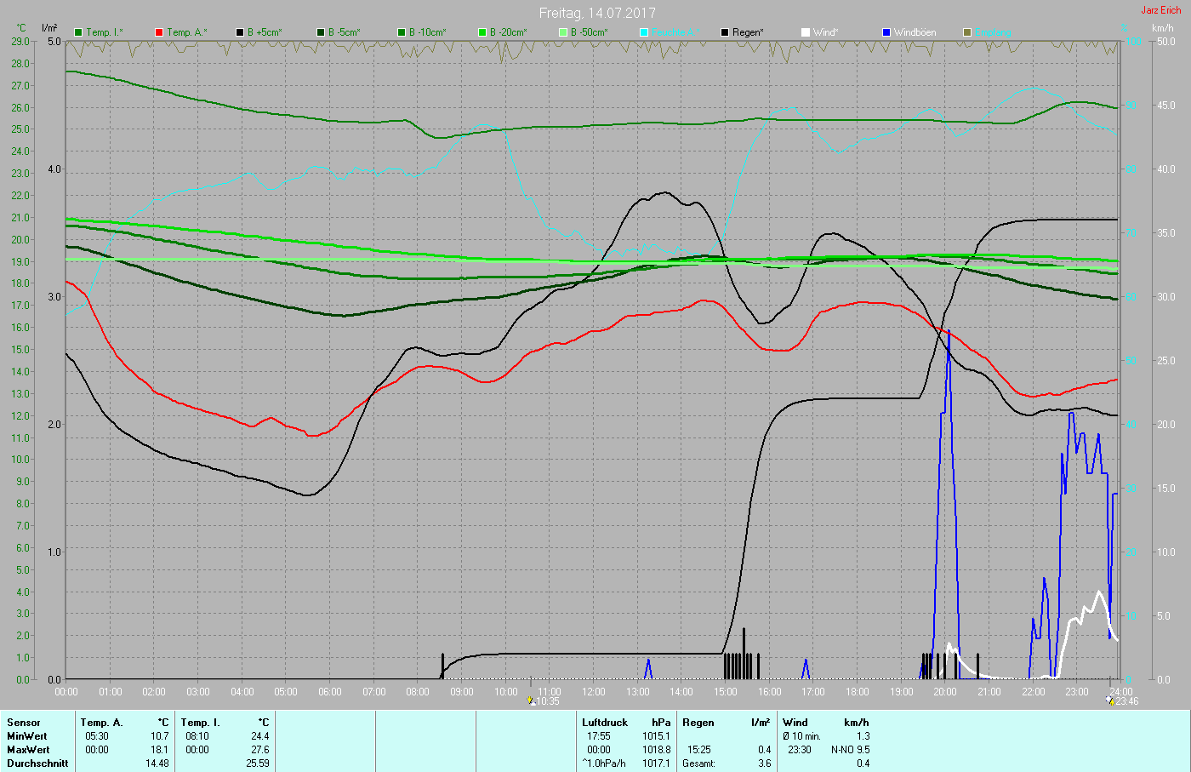Click the Regen column header
This screenshot has height=772, width=1191.
pos(698,723)
